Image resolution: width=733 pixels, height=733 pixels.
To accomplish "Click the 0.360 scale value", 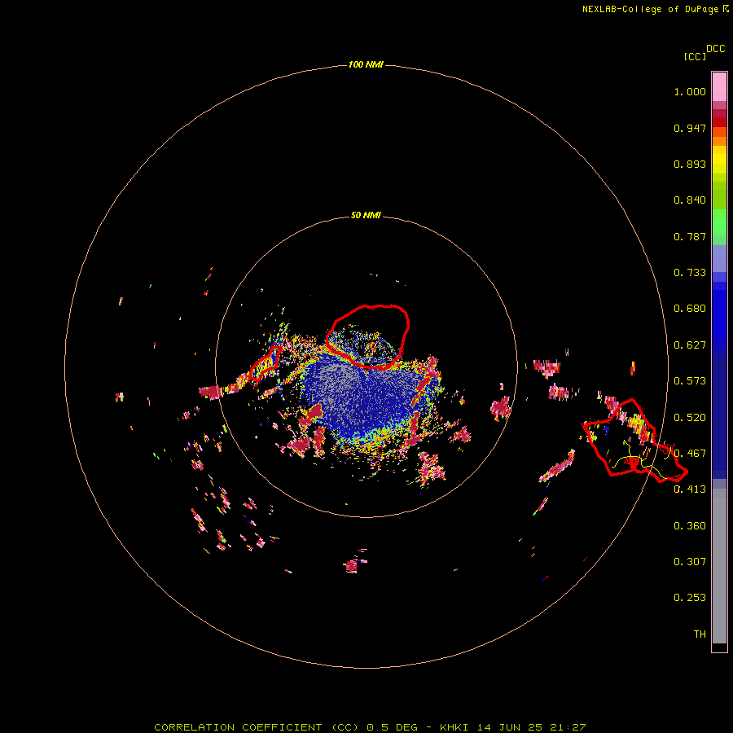I will pos(690,526).
